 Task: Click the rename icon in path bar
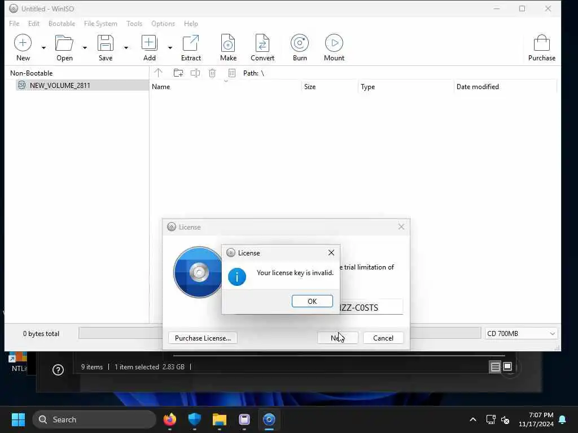point(195,73)
